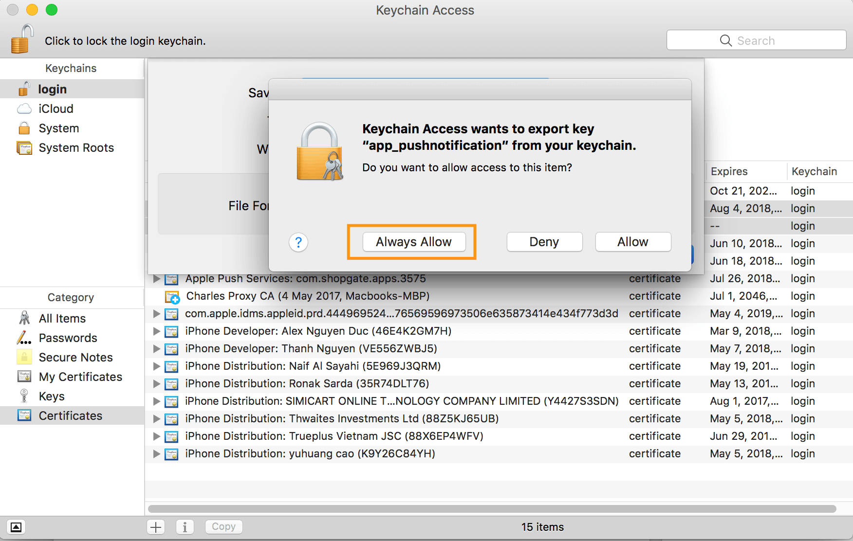This screenshot has height=541, width=853.
Task: Expand iPhone Distribution: yuhuang cao
Action: point(157,454)
